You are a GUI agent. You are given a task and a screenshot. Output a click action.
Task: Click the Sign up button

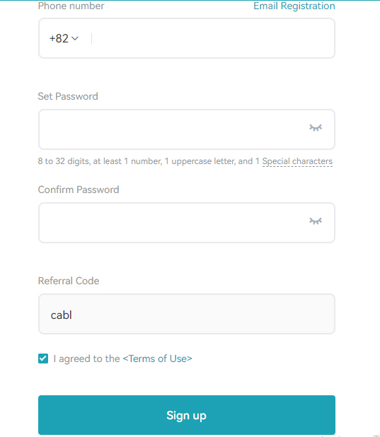coord(187,415)
